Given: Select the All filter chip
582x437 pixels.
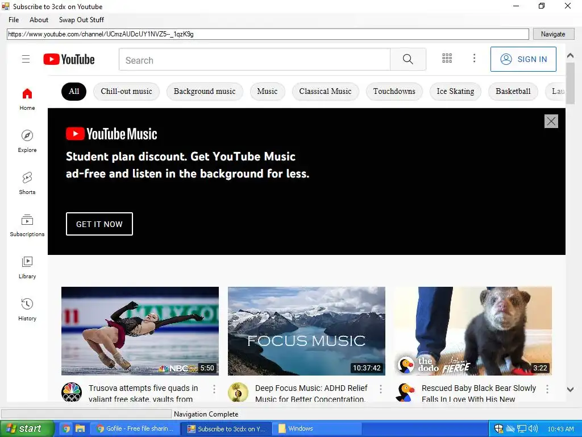Looking at the screenshot, I should coord(74,92).
